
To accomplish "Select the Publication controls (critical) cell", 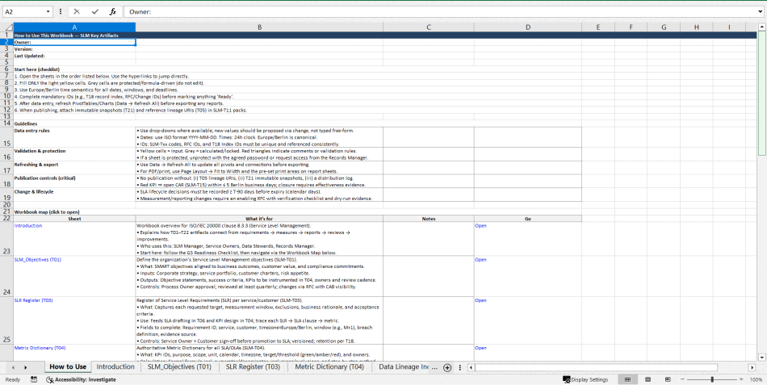I will point(74,182).
